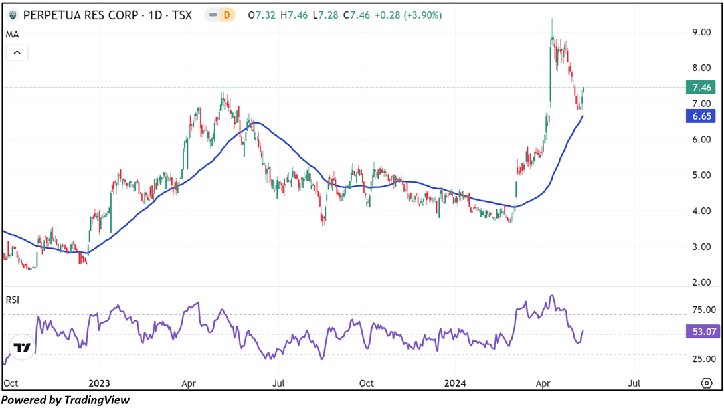
Task: Click the close value C7.46 in header
Action: [x=357, y=15]
